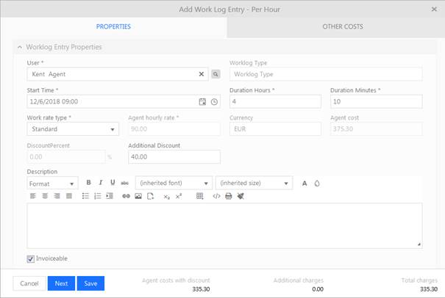This screenshot has height=298, width=445.
Task: Select the Properties tab
Action: pos(113,26)
